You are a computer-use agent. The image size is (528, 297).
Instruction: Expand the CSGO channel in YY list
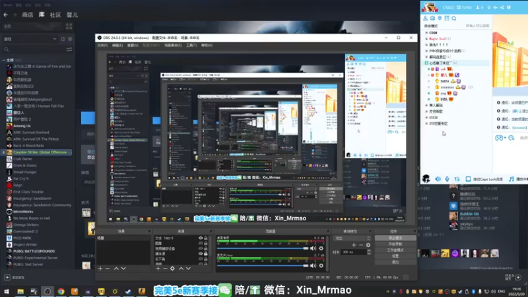426,32
